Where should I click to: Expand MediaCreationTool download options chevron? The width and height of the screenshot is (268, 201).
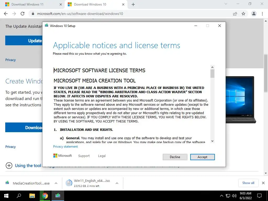56,183
